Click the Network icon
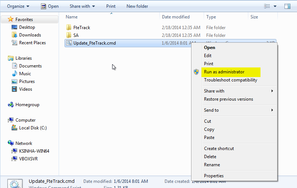Image resolution: width=297 pixels, height=188 pixels. coord(11,143)
